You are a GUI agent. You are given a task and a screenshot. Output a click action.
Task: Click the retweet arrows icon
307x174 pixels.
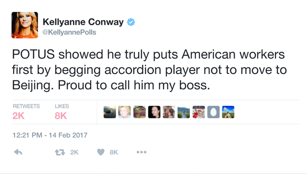[x=60, y=152]
